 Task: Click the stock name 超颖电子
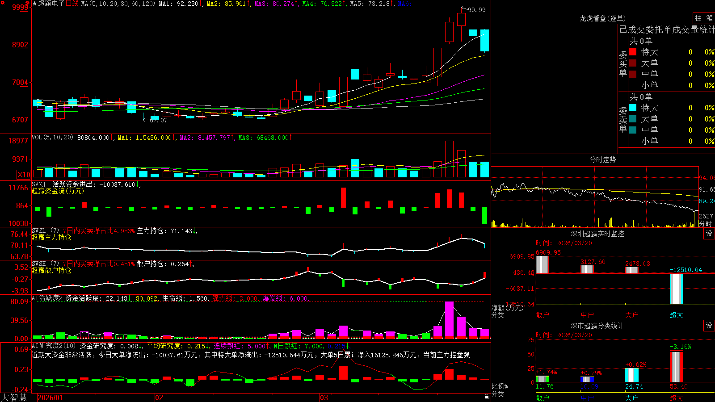[51, 4]
